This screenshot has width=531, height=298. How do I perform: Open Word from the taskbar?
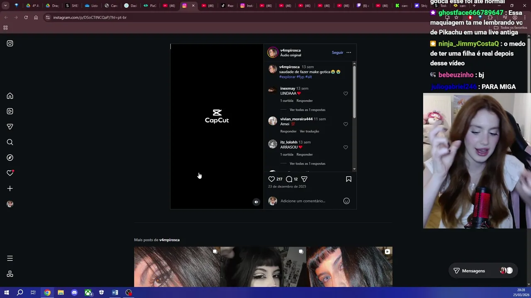click(x=115, y=293)
